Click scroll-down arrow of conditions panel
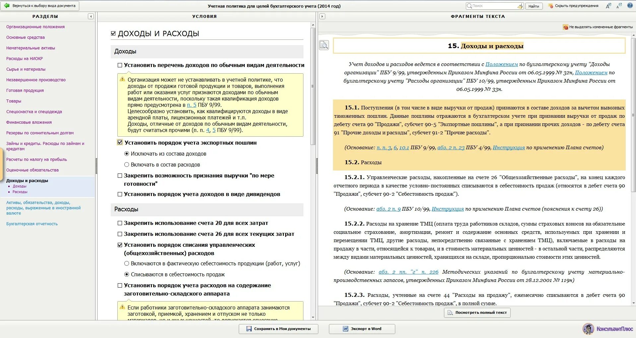 pyautogui.click(x=313, y=317)
